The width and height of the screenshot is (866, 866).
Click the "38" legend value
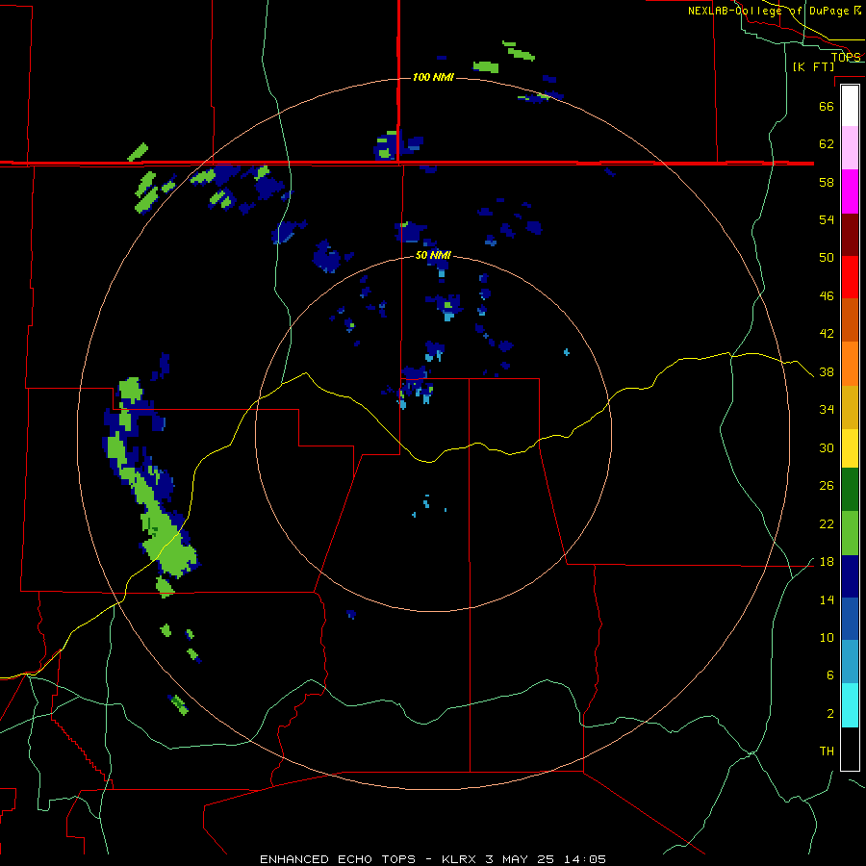coord(827,372)
